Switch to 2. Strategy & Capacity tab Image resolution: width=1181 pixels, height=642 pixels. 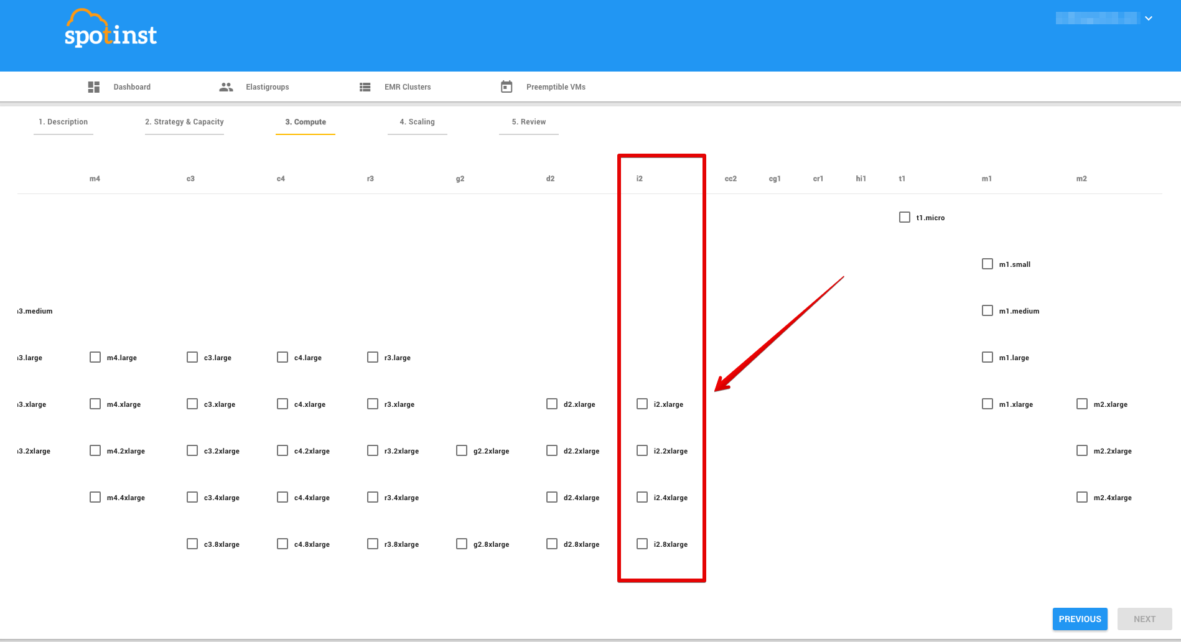pos(184,122)
